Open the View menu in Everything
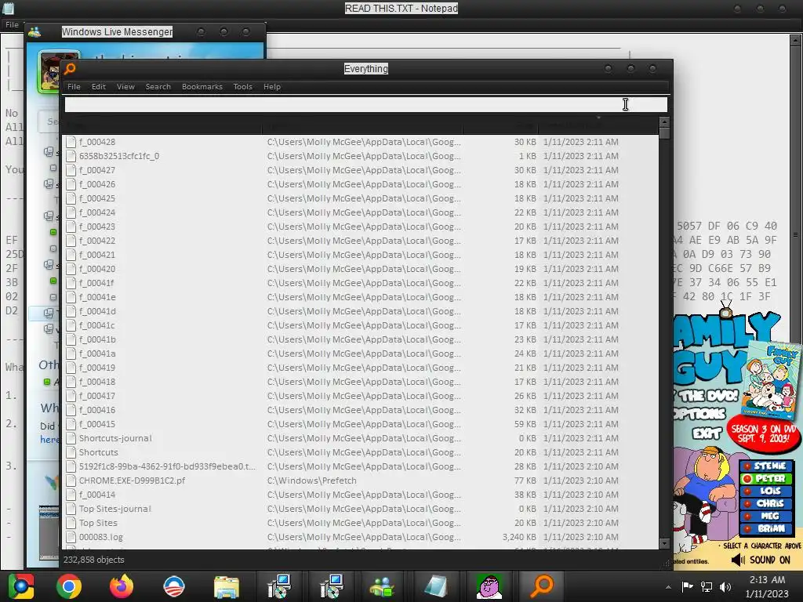The width and height of the screenshot is (803, 602). (125, 86)
